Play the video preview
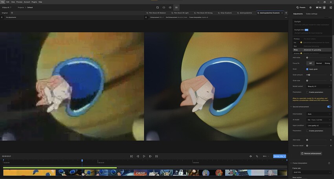The width and height of the screenshot is (334, 179). coord(144,156)
